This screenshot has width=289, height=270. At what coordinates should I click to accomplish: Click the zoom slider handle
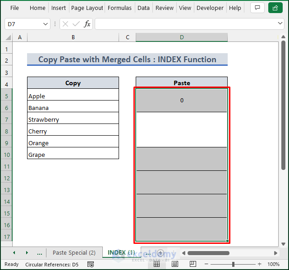tap(233, 264)
